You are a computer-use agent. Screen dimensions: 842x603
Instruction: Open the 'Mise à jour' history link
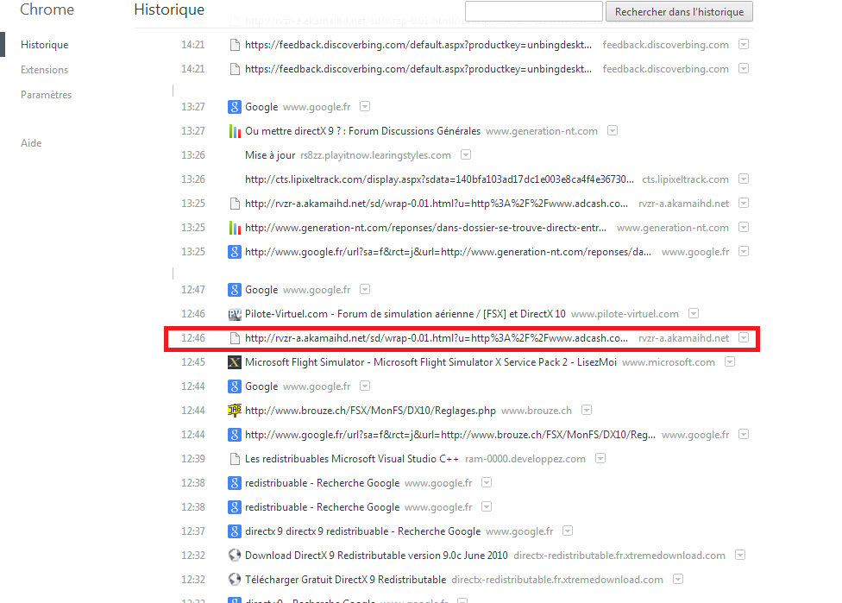tap(270, 155)
